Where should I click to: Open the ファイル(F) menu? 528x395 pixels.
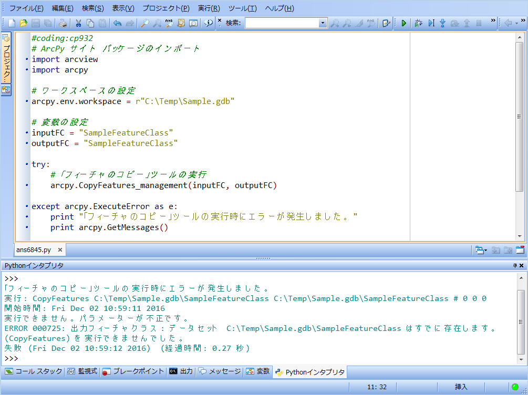pos(26,8)
